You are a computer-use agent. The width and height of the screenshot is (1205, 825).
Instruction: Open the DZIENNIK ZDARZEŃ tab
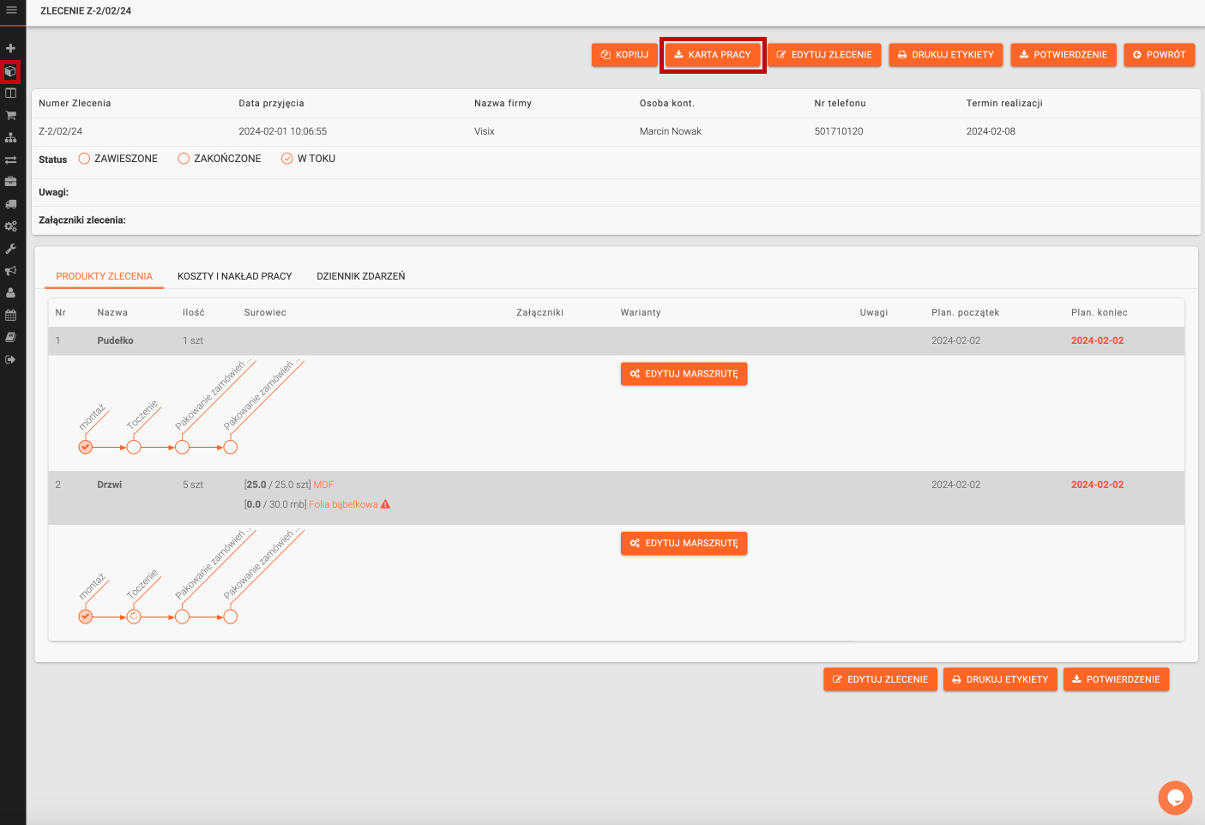tap(360, 276)
